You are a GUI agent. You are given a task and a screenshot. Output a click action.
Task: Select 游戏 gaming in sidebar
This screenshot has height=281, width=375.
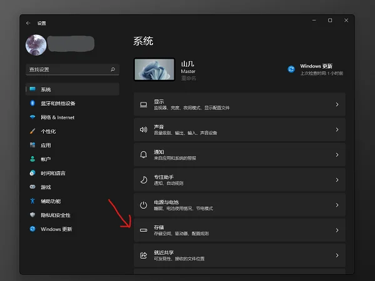coord(46,187)
